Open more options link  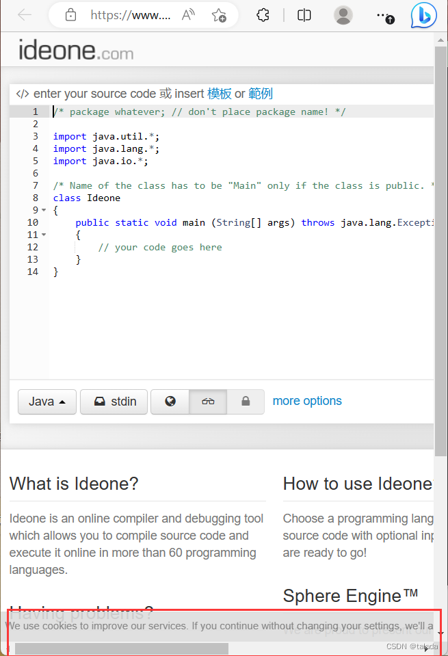(x=307, y=401)
